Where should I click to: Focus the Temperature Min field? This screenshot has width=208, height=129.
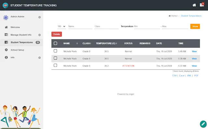click(x=147, y=26)
